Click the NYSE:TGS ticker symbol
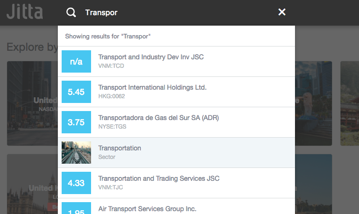 coord(112,127)
